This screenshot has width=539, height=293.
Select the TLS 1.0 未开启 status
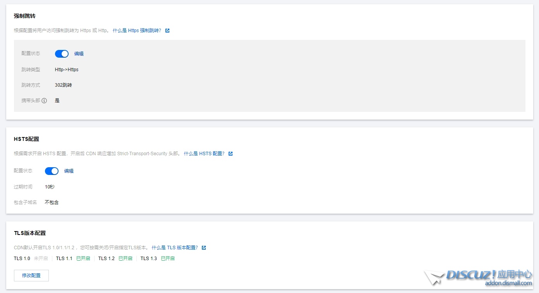(41, 259)
